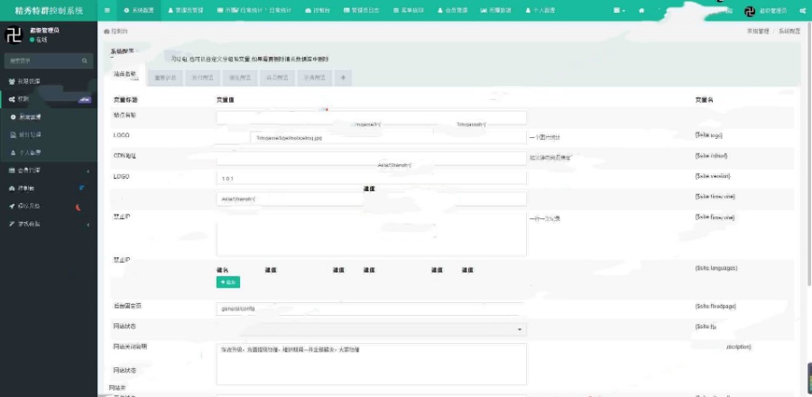Click the admin avatar in top-right header
This screenshot has width=812, height=397.
pyautogui.click(x=749, y=10)
